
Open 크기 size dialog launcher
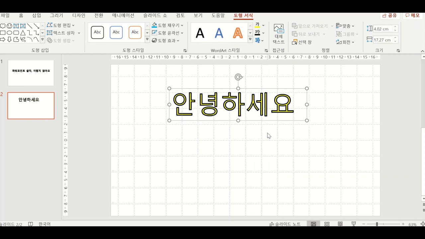click(398, 51)
